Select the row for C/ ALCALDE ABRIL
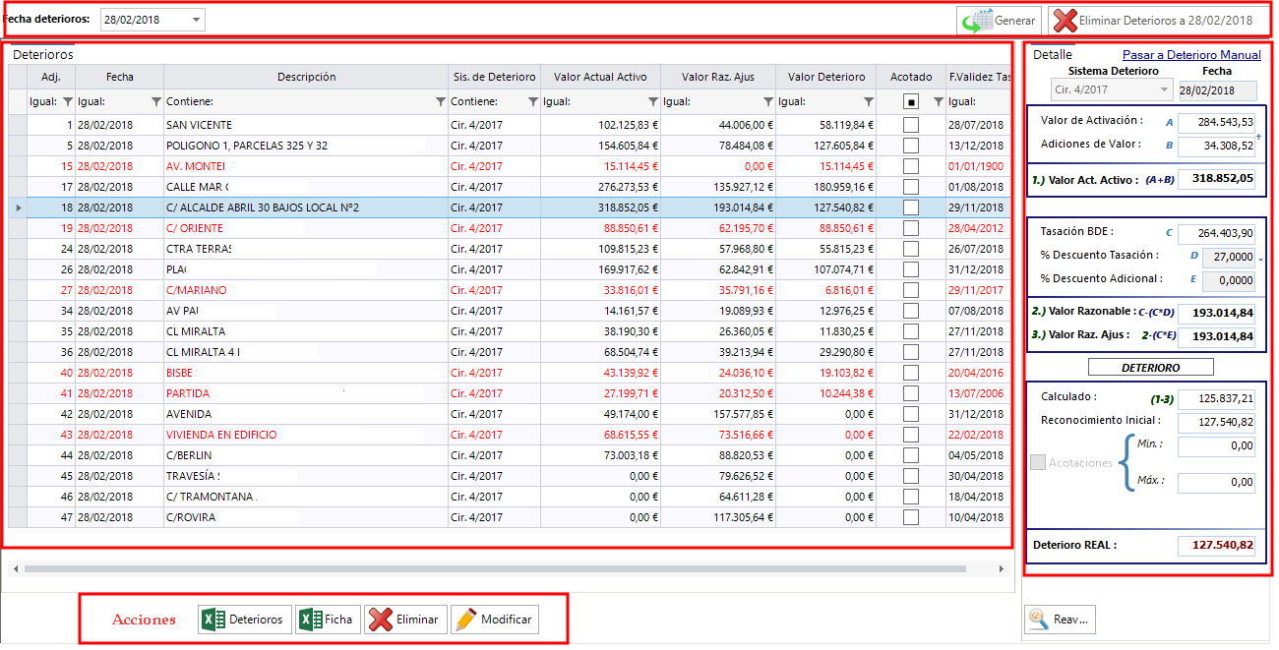The image size is (1279, 650). 510,207
